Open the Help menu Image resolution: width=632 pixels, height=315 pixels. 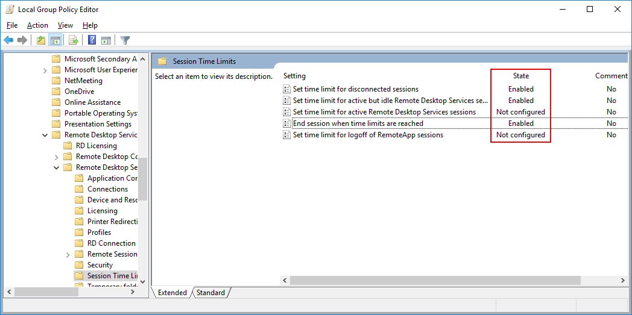click(x=90, y=25)
